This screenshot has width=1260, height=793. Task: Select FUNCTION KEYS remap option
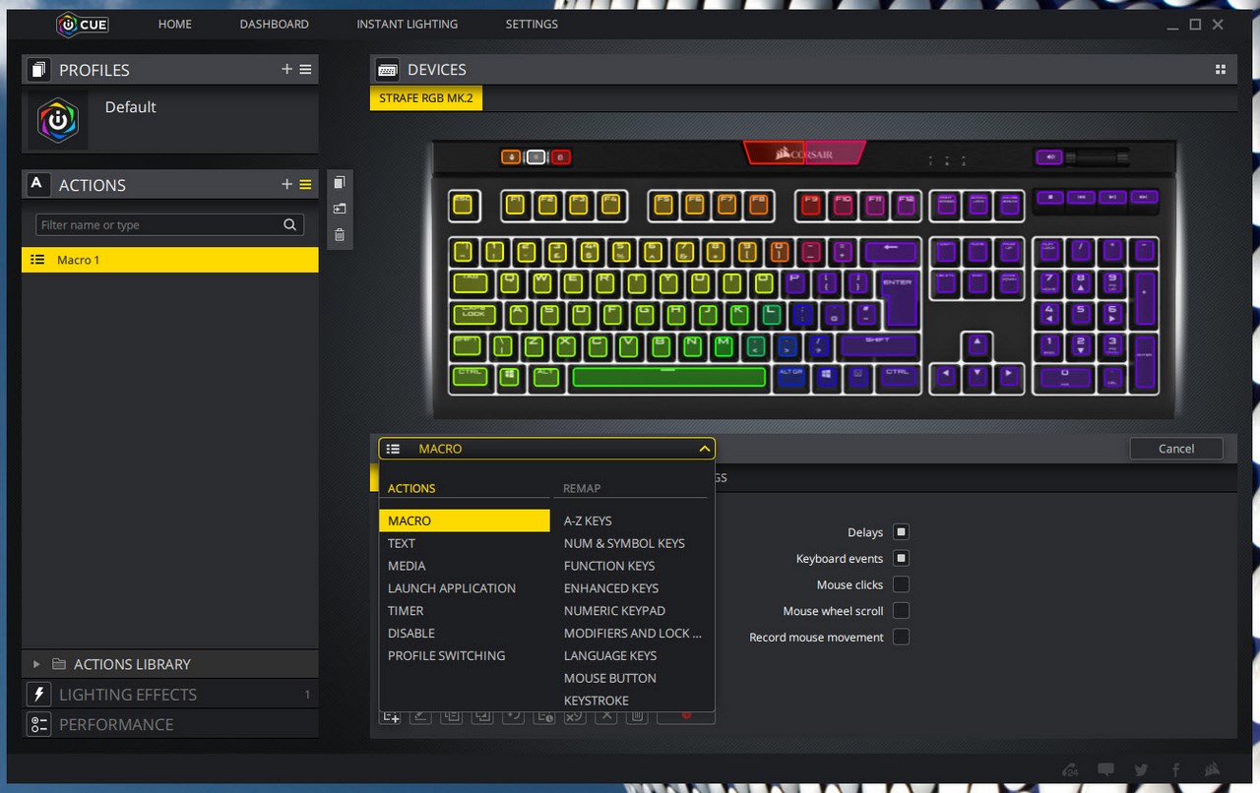(x=609, y=566)
